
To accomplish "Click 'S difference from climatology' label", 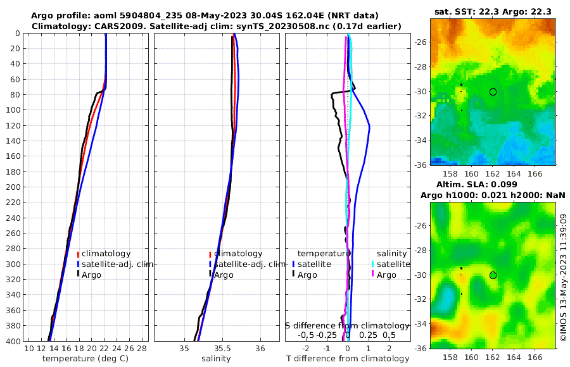I will [348, 325].
